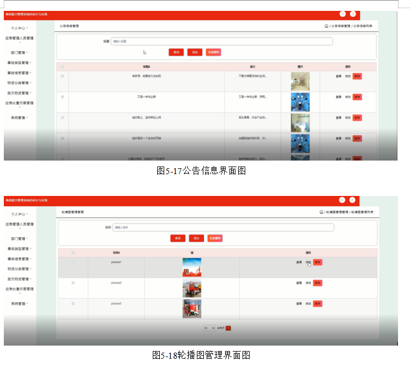Tick the checkbox for 又是一年毕业季 row
The height and width of the screenshot is (369, 410).
[x=63, y=97]
